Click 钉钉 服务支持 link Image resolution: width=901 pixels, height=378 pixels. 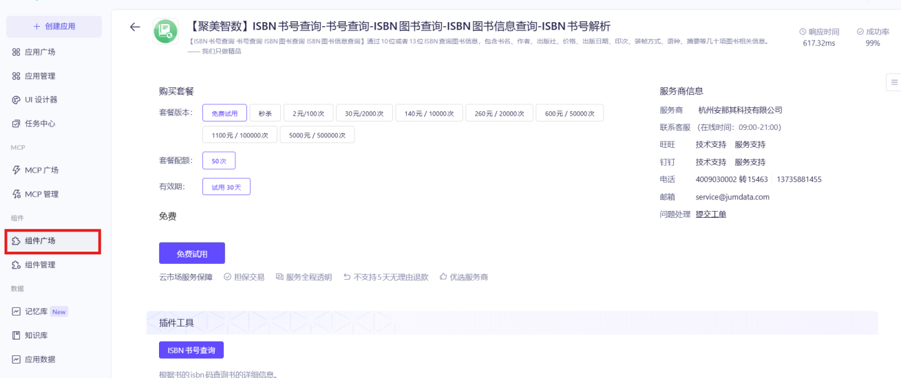[750, 162]
